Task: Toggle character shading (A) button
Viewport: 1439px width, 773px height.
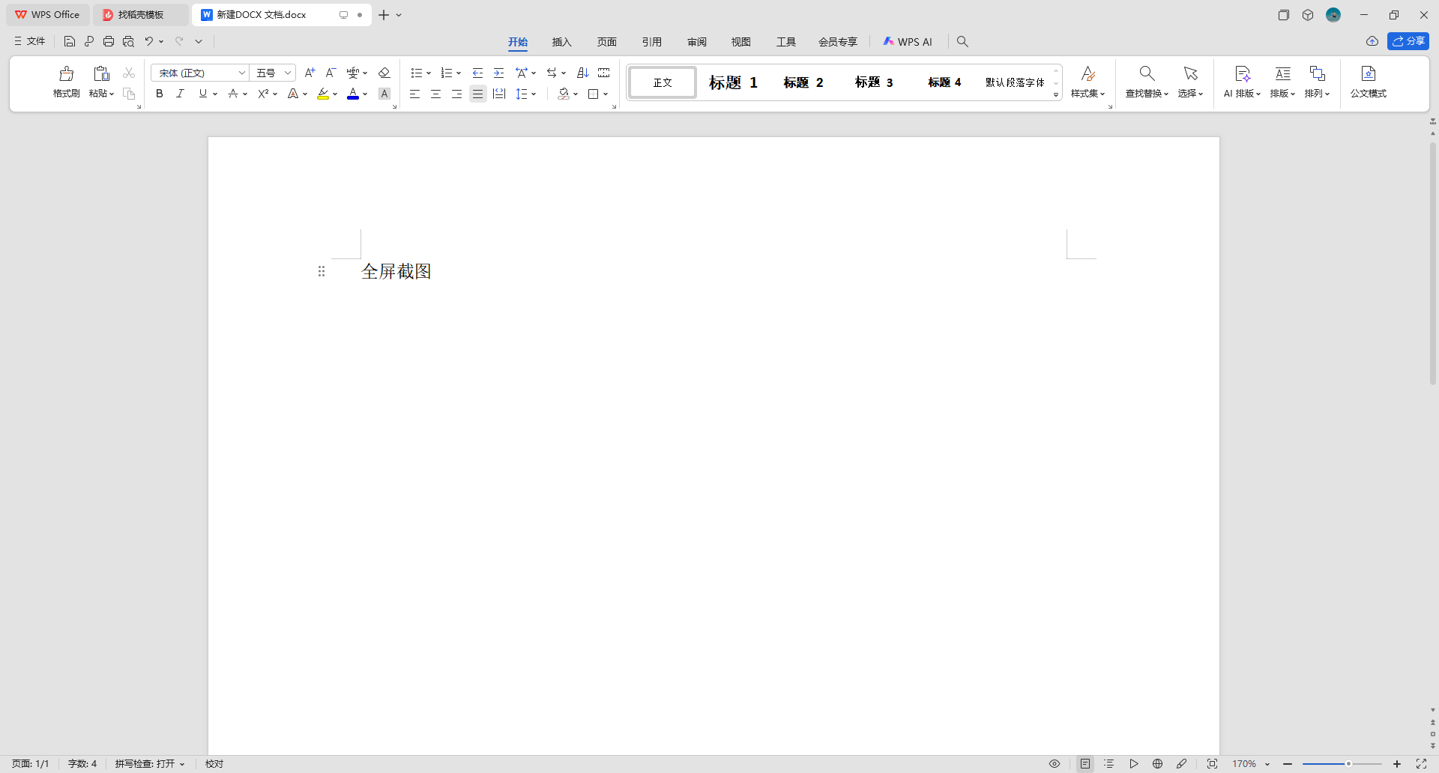Action: point(384,94)
